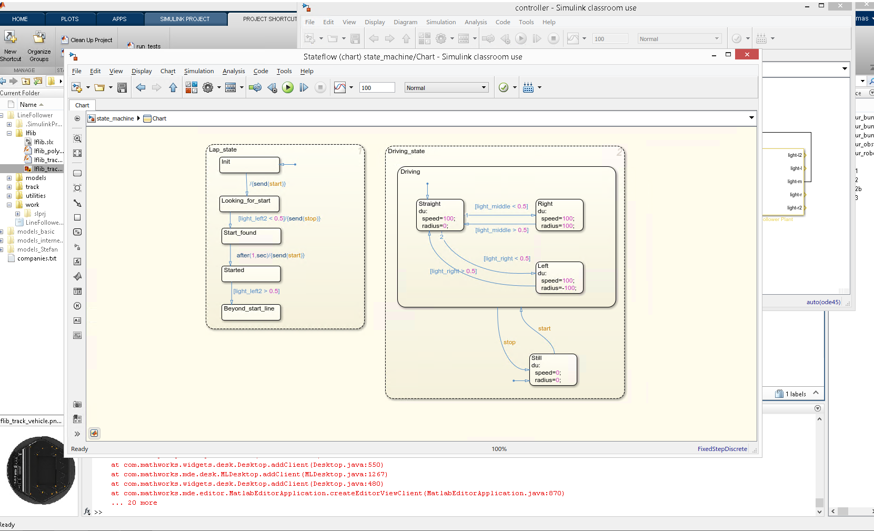This screenshot has height=531, width=874.
Task: Collapse lflib folder in Current Folder tree
Action: pos(9,133)
